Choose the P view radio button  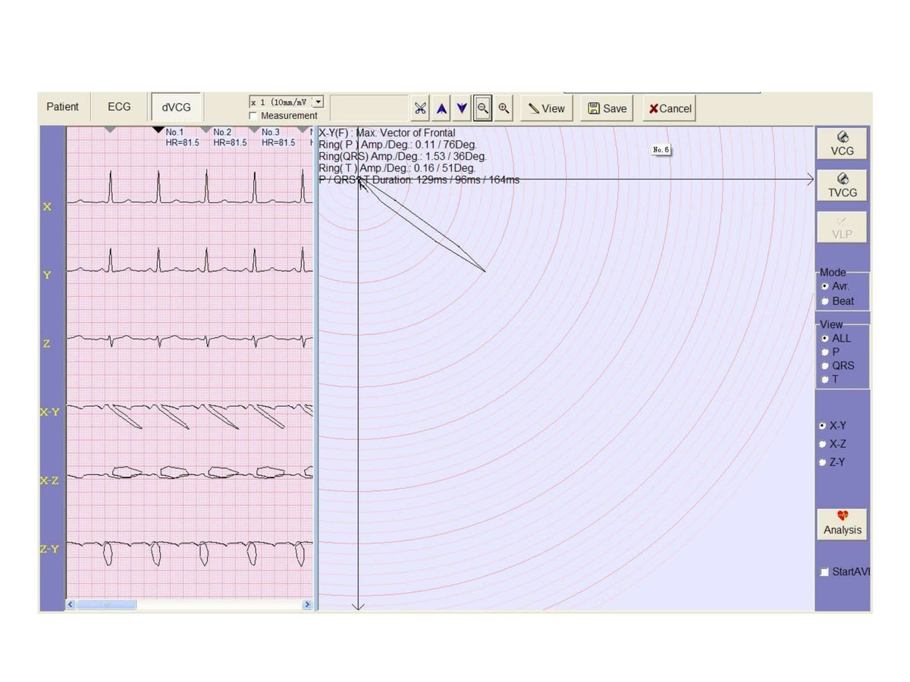[x=825, y=352]
